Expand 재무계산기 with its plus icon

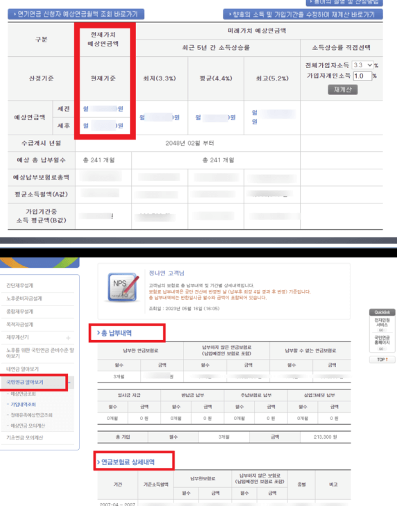coord(68,338)
